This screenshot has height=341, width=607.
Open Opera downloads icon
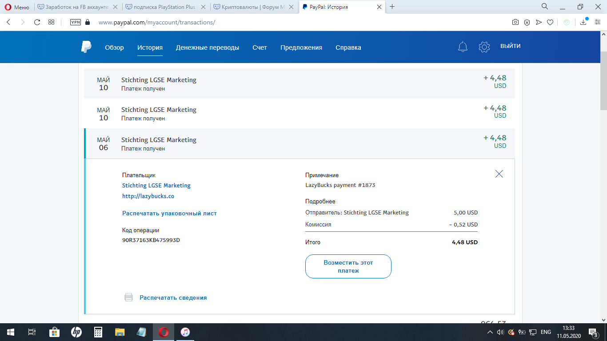583,22
